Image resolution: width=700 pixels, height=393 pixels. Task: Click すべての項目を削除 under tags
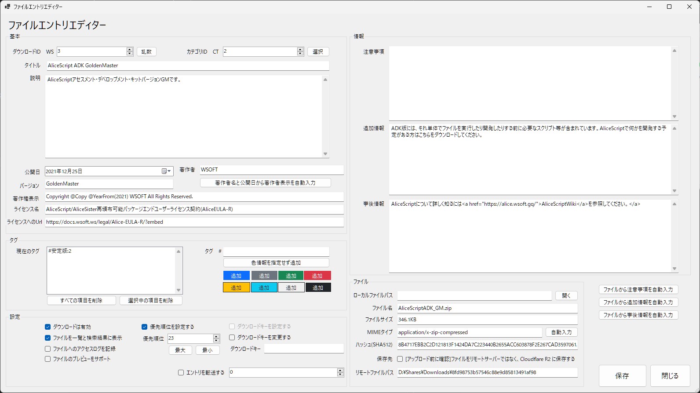pos(81,301)
